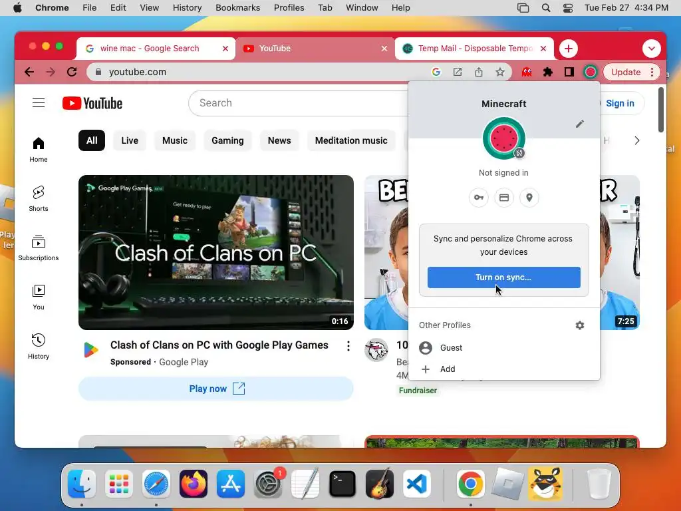The width and height of the screenshot is (681, 511).
Task: Open payment methods card icon
Action: tap(504, 198)
